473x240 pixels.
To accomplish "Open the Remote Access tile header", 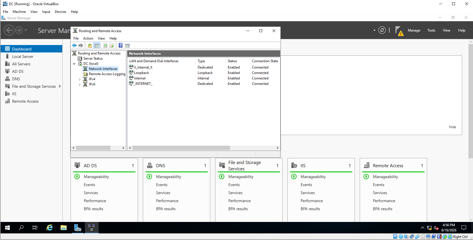I will (x=388, y=165).
